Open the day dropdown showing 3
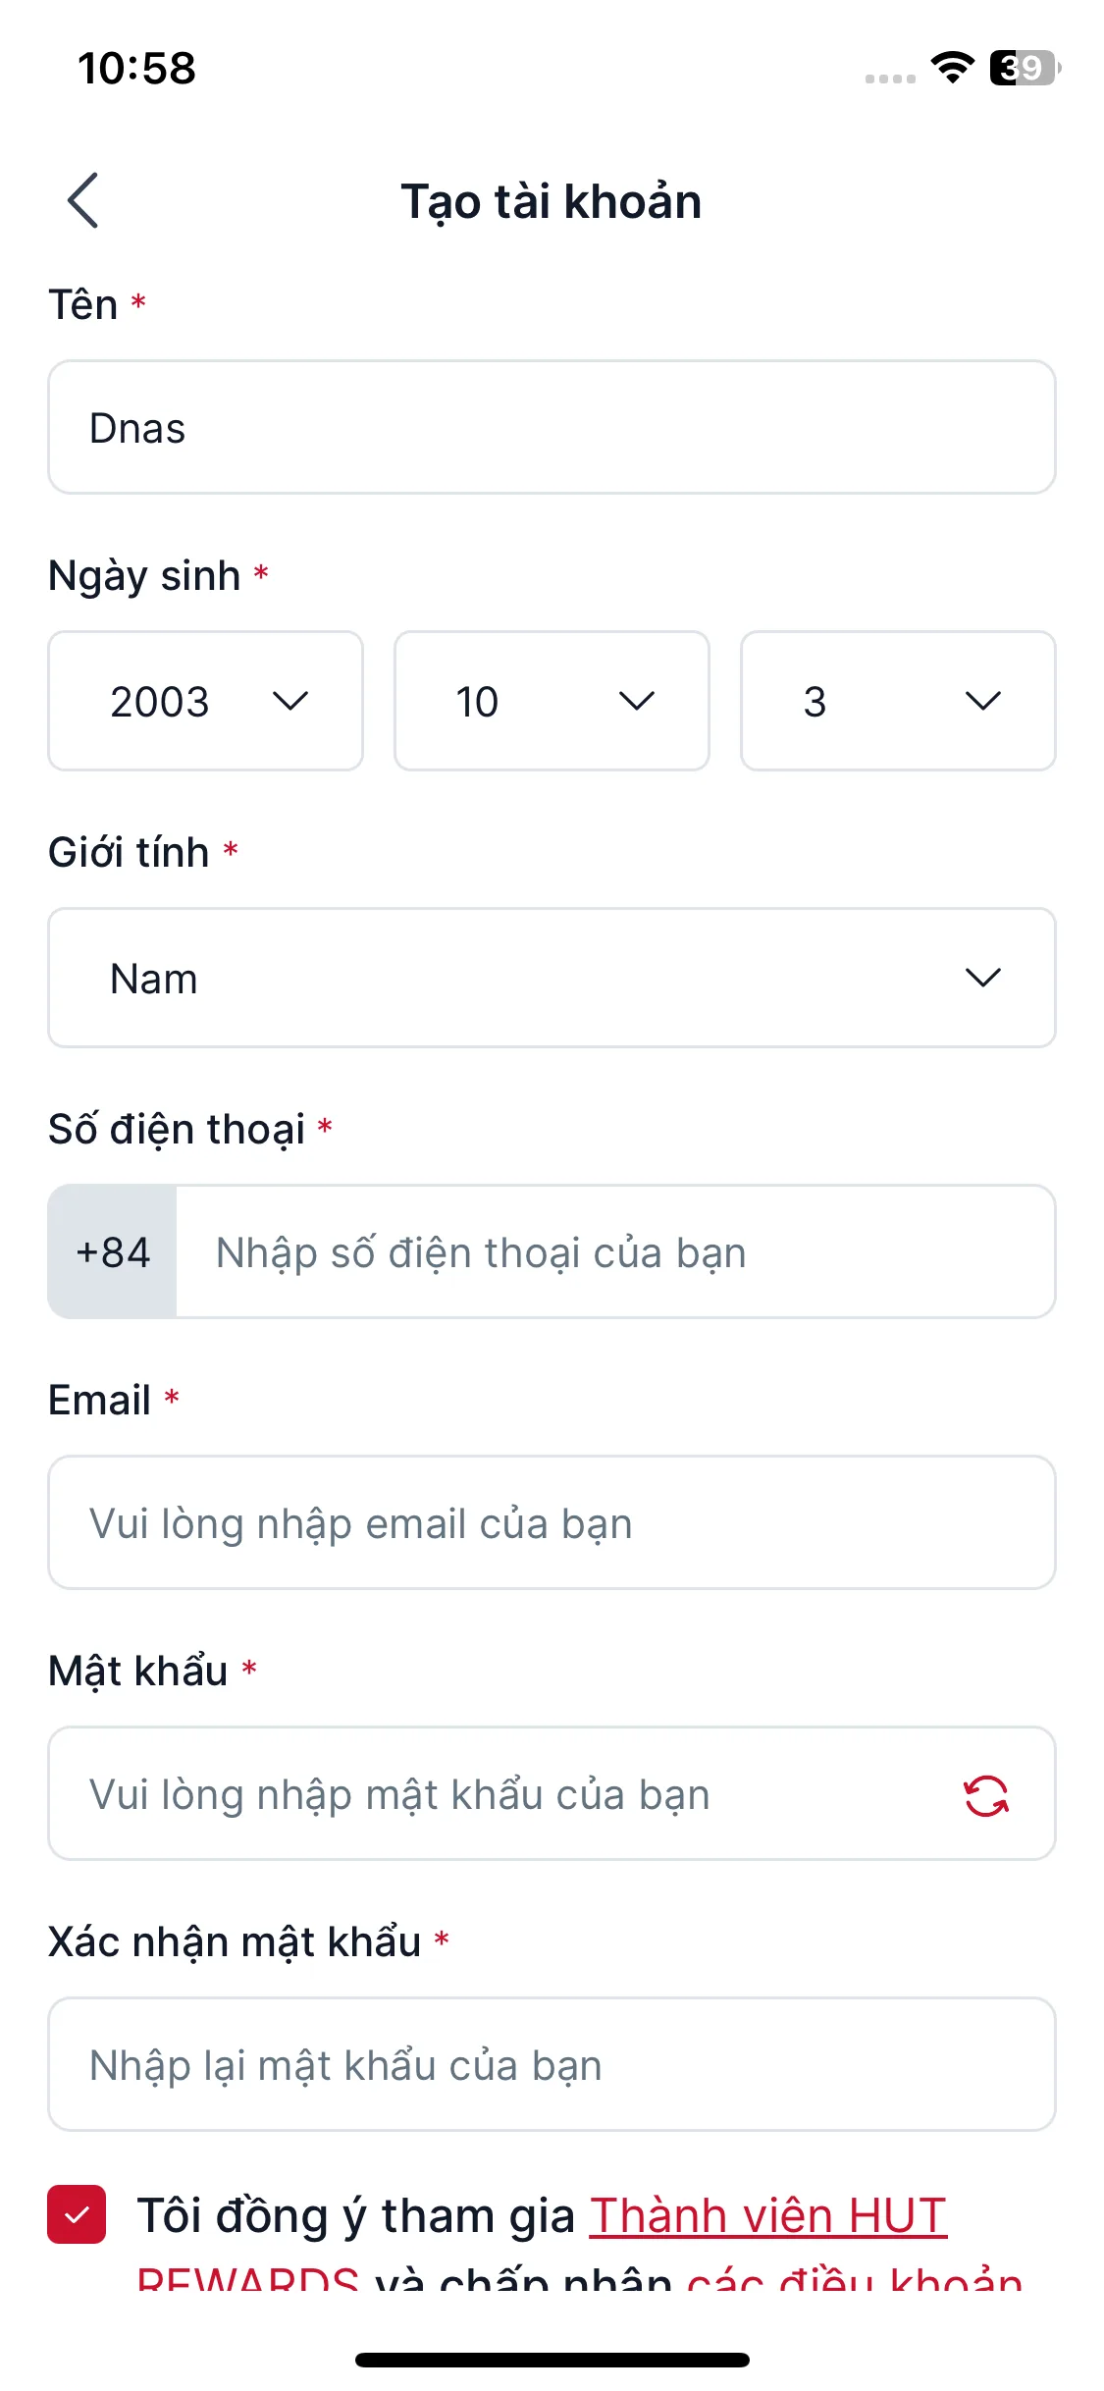Viewport: 1104px width, 2391px height. click(897, 701)
